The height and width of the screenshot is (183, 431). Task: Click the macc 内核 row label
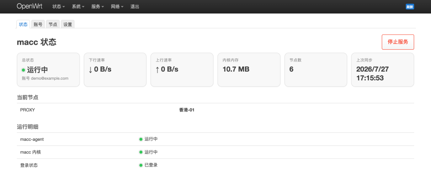(30, 152)
